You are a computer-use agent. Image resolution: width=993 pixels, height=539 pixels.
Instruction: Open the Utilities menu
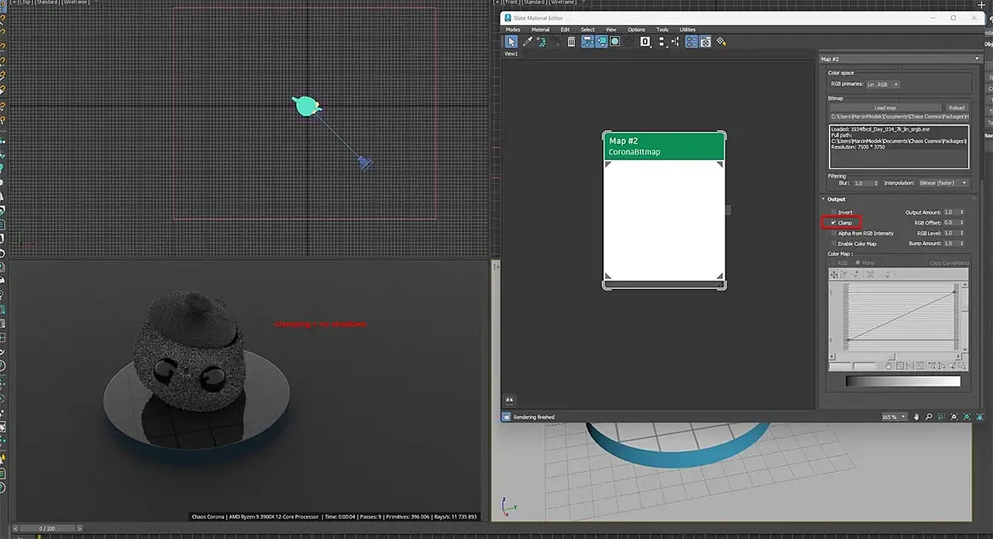[688, 29]
